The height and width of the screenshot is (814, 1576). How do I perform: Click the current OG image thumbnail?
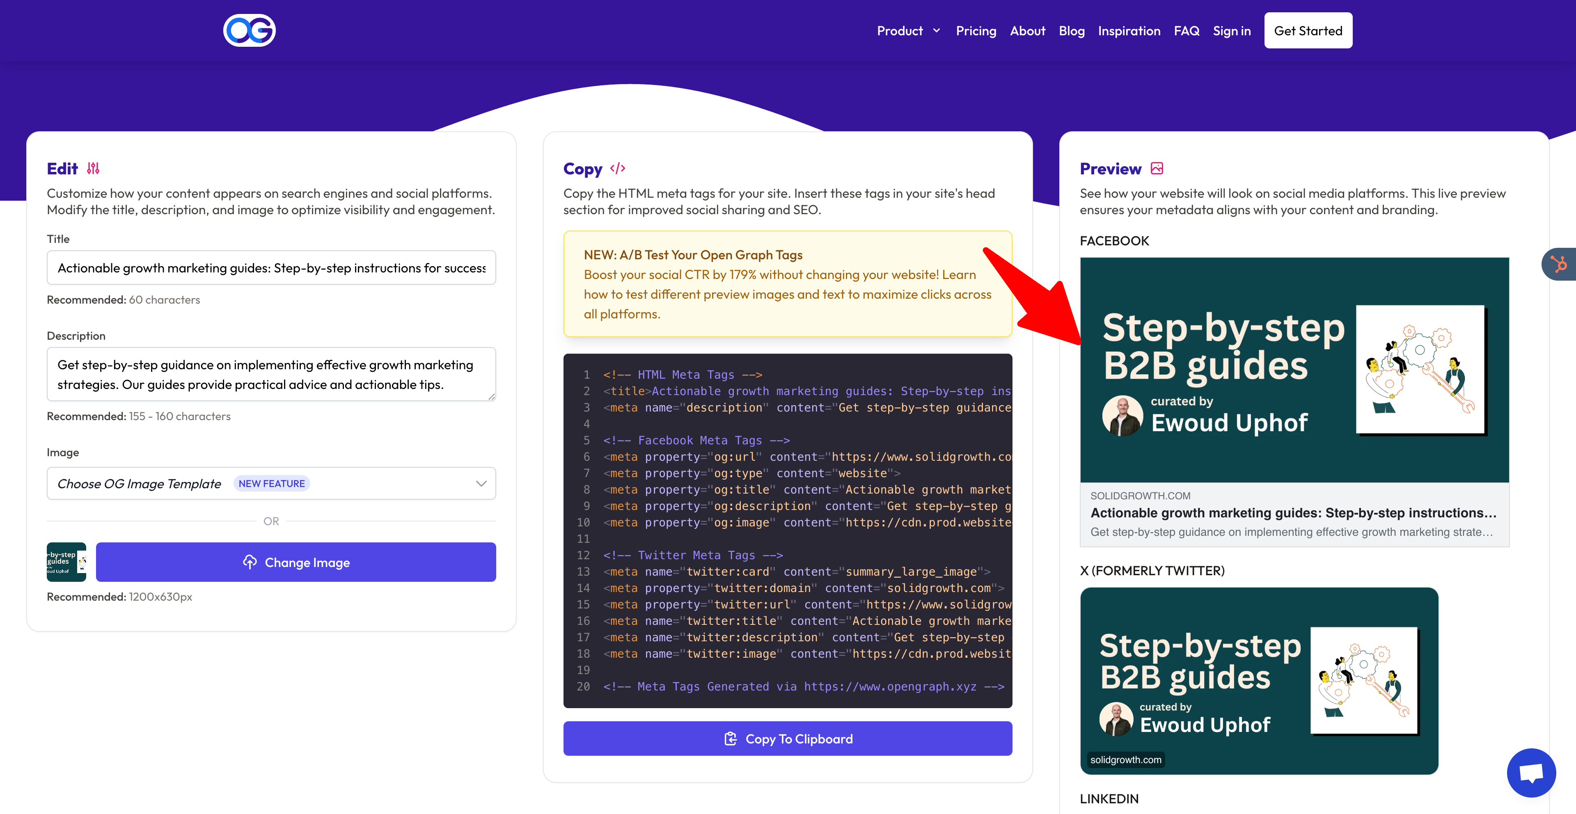pos(66,562)
